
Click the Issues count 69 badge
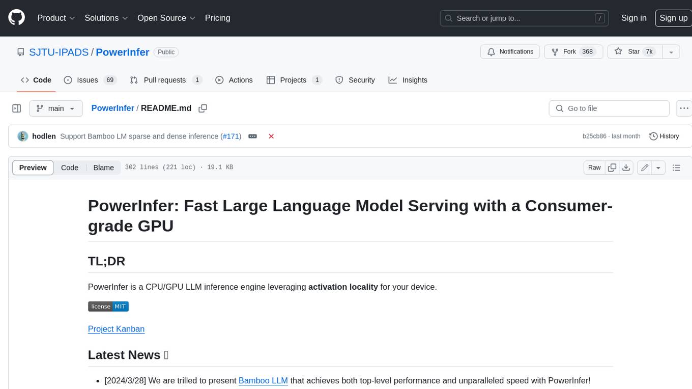pos(110,80)
